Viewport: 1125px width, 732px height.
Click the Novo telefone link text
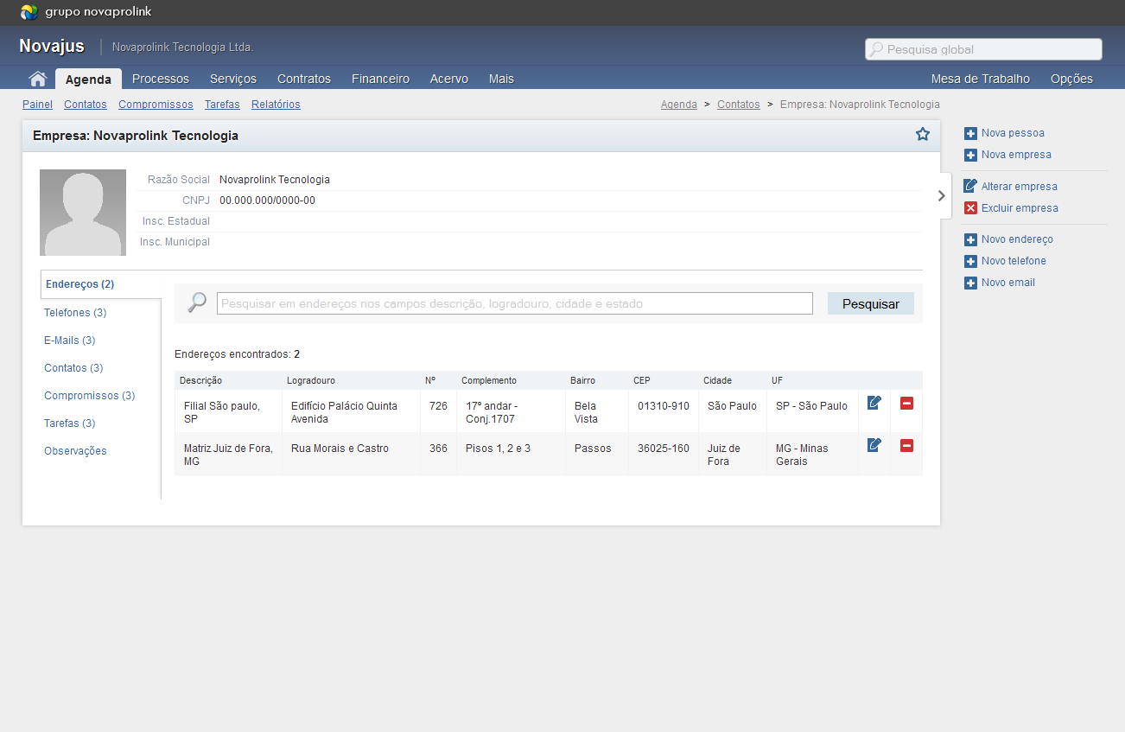tap(1014, 261)
